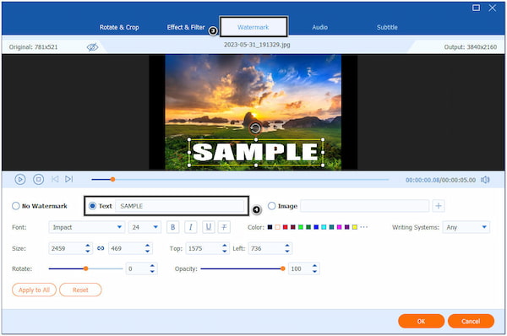Toggle Strikethrough text formatting
Viewport: 507px width, 336px height.
(224, 227)
